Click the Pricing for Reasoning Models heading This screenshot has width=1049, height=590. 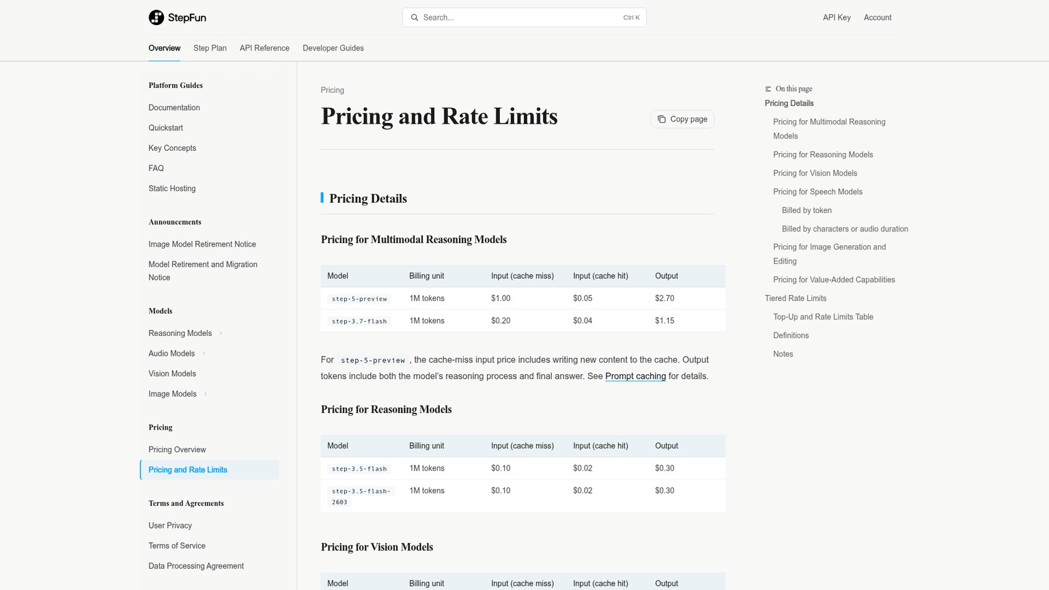[387, 410]
